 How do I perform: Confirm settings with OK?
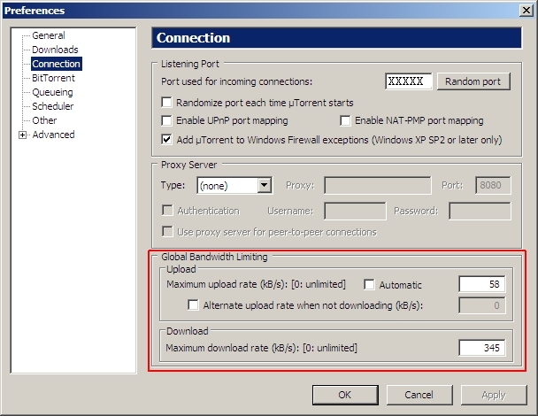pyautogui.click(x=345, y=395)
